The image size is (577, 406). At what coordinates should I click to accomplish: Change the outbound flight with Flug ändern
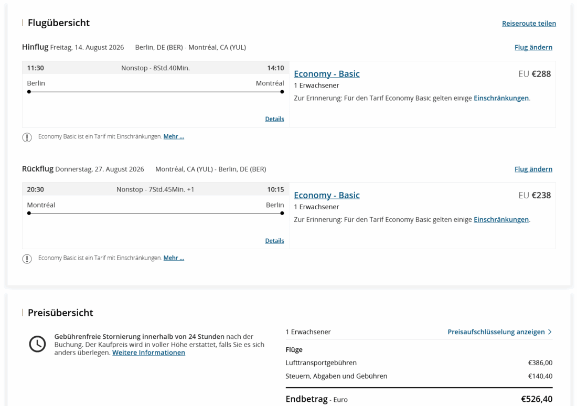[x=533, y=47]
